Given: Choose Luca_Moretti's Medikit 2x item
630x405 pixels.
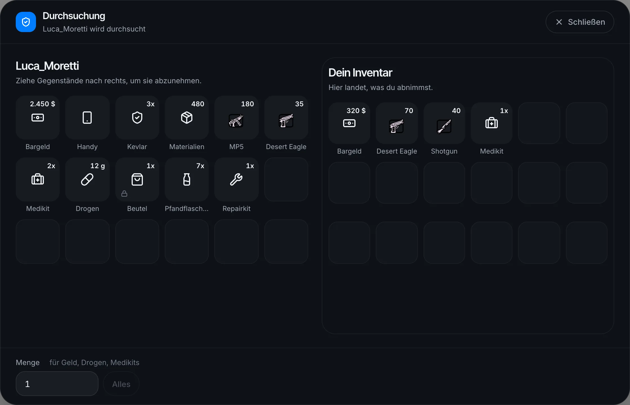Looking at the screenshot, I should click(x=38, y=179).
